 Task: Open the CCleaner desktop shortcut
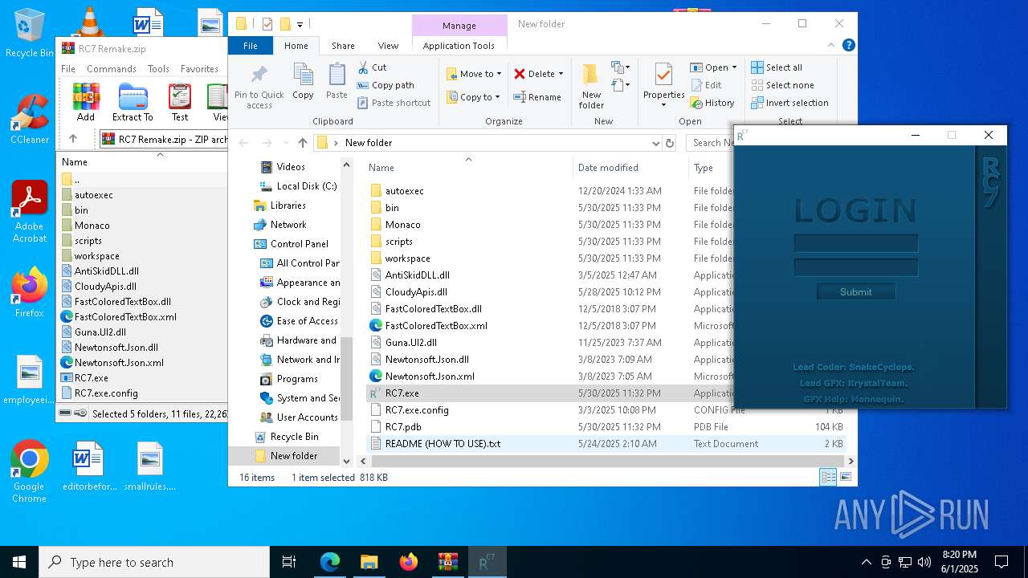click(x=30, y=119)
